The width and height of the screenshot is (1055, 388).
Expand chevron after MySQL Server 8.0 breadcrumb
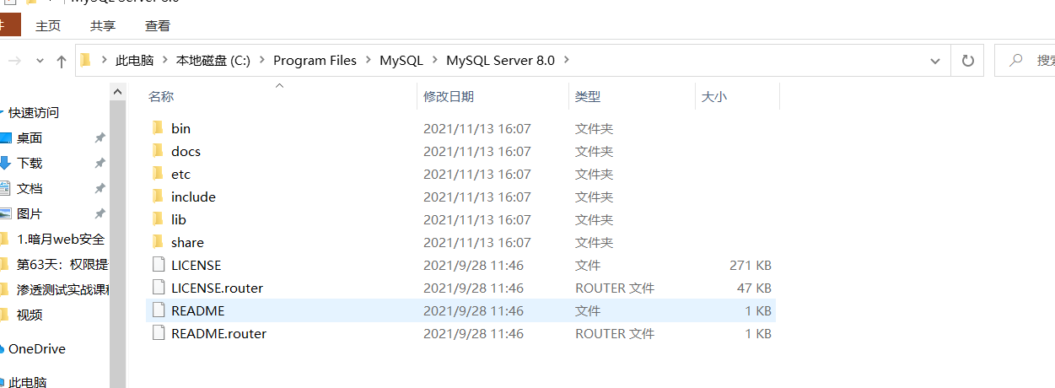(x=567, y=61)
